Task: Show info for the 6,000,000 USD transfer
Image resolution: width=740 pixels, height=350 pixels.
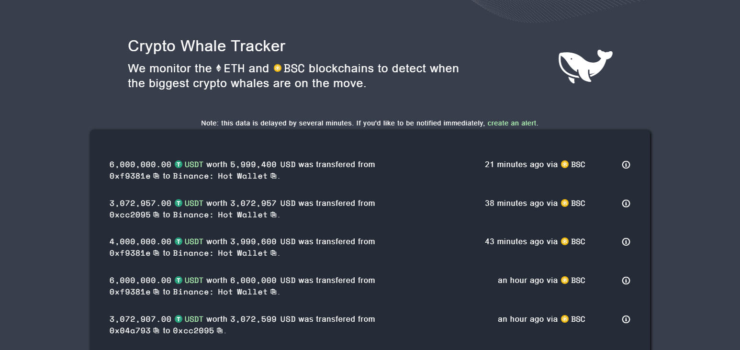Action: pyautogui.click(x=626, y=281)
